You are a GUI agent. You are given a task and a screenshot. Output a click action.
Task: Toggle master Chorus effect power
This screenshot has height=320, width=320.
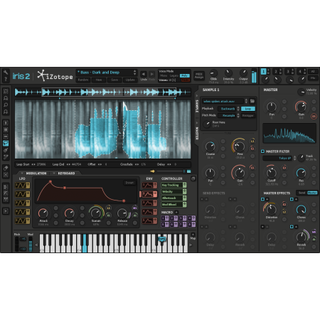tap(292, 199)
